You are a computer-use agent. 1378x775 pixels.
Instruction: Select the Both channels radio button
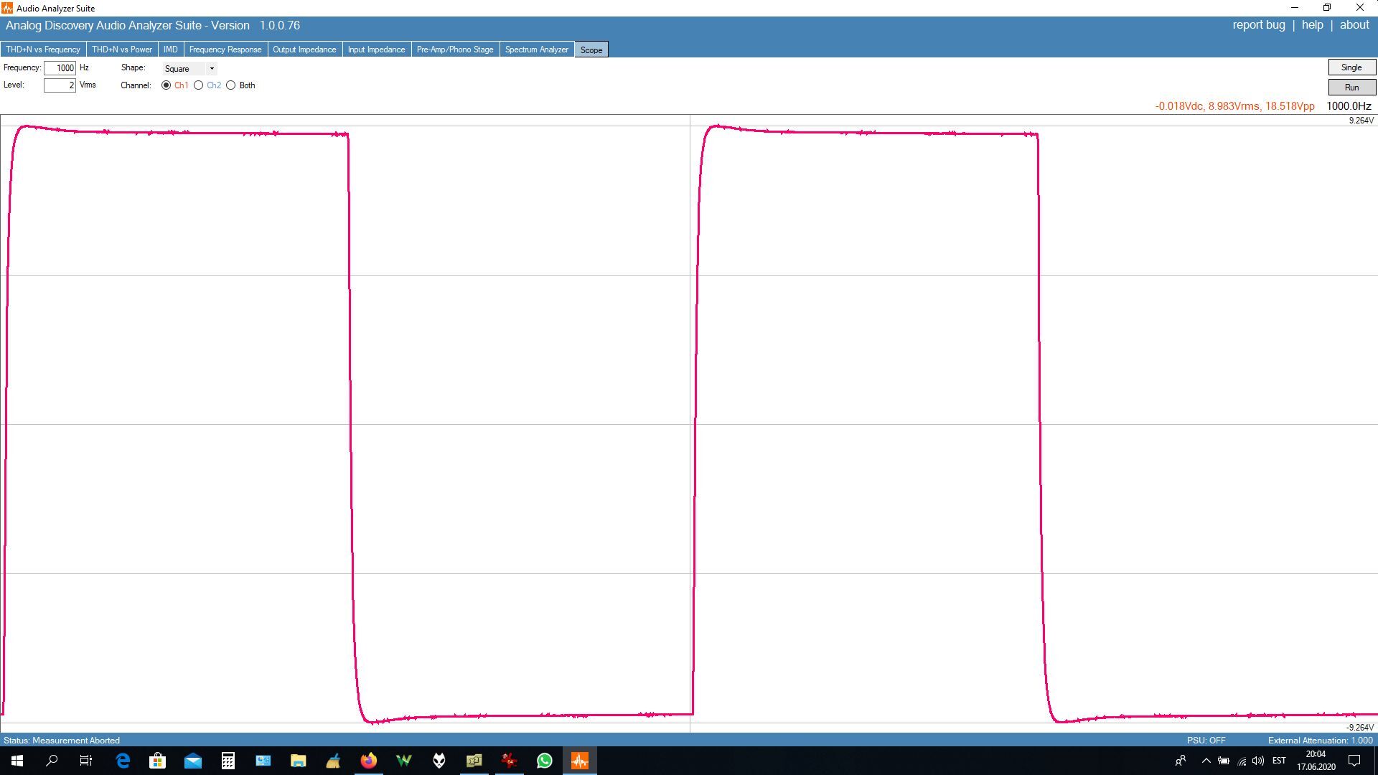point(231,85)
